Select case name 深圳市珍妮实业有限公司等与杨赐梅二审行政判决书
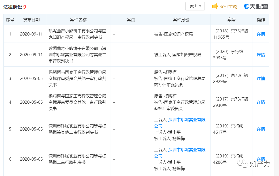Screen dimensions: 279x176 77,159
